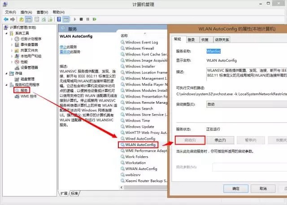Click the Restart Service toolbar icon
Screen dimensions: 287x205
(x=94, y=19)
